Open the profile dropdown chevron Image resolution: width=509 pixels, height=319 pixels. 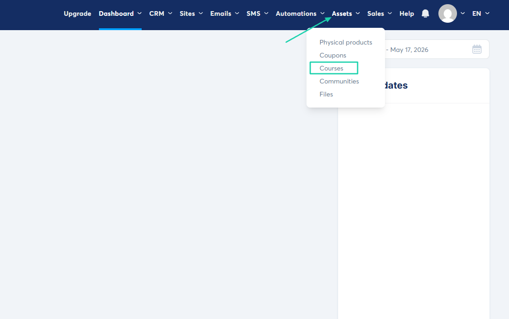tap(463, 13)
